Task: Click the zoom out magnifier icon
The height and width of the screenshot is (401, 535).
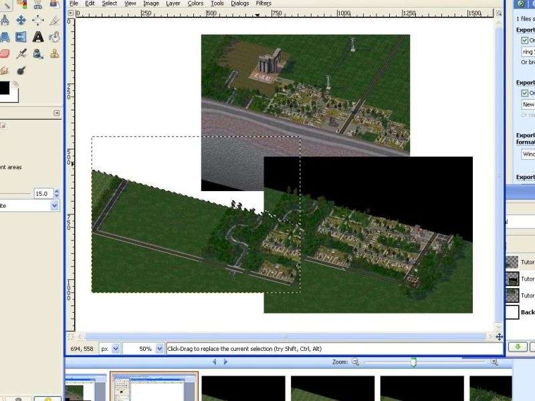Action: 355,362
